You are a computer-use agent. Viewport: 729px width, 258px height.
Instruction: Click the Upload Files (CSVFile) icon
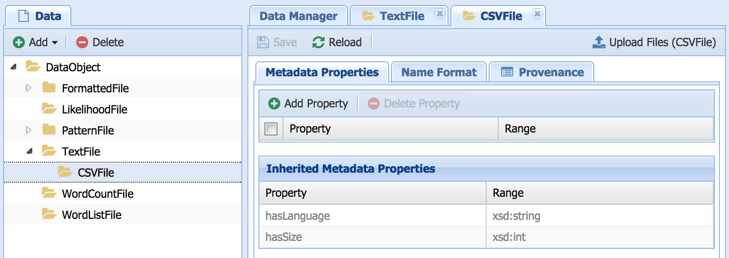[599, 43]
